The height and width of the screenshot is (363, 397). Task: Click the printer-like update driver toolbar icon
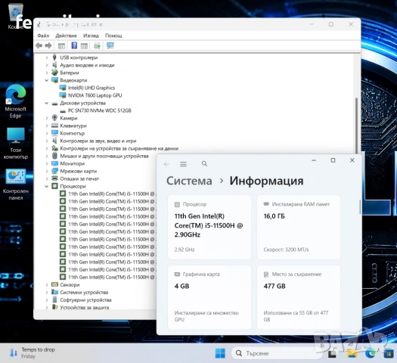(97, 46)
